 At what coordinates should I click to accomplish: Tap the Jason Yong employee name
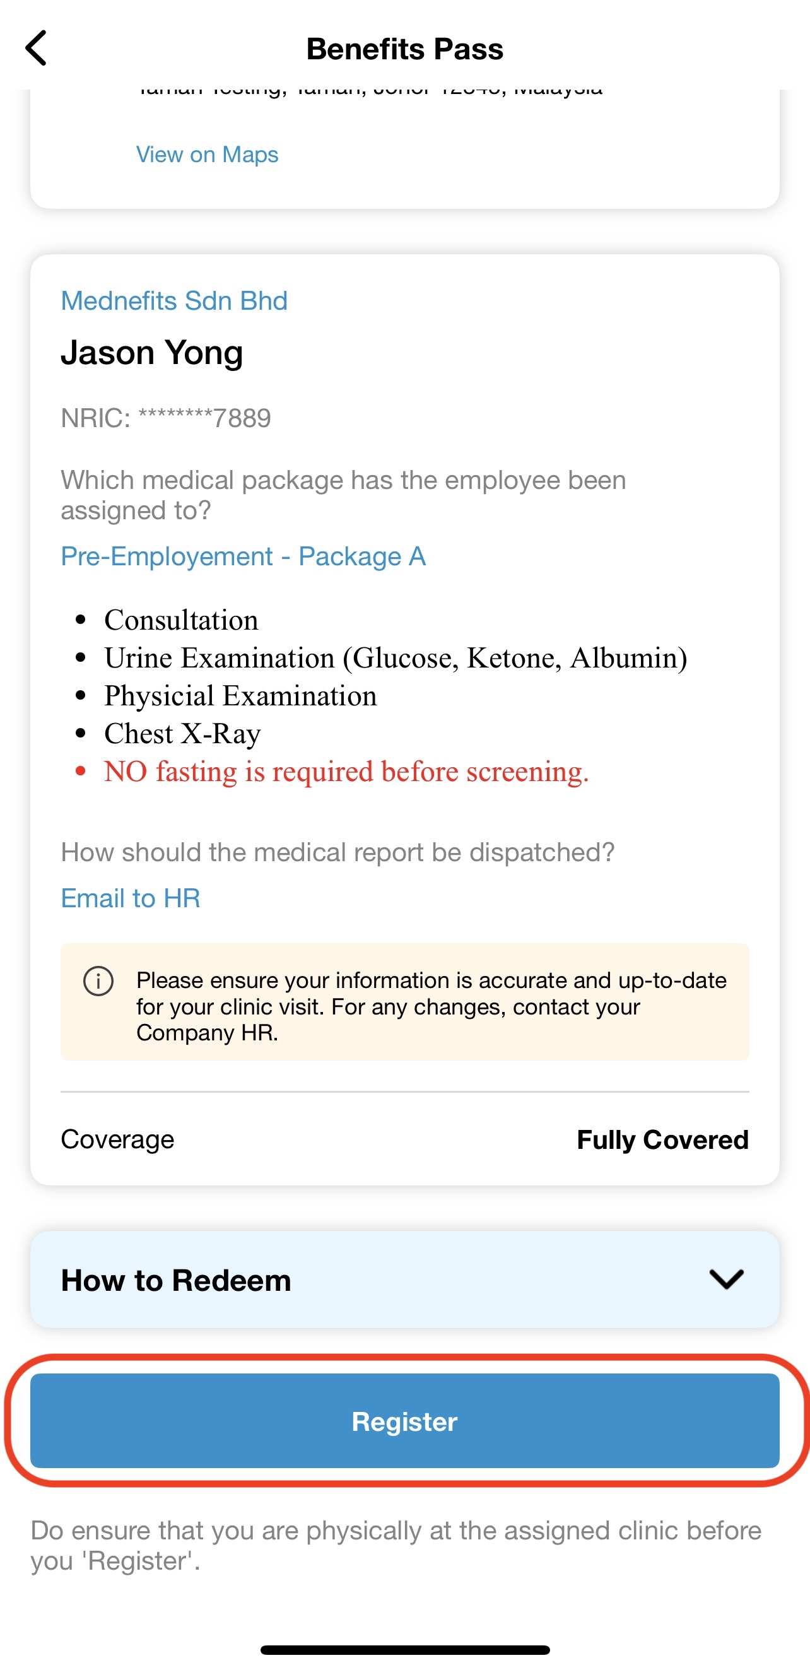[x=151, y=353]
